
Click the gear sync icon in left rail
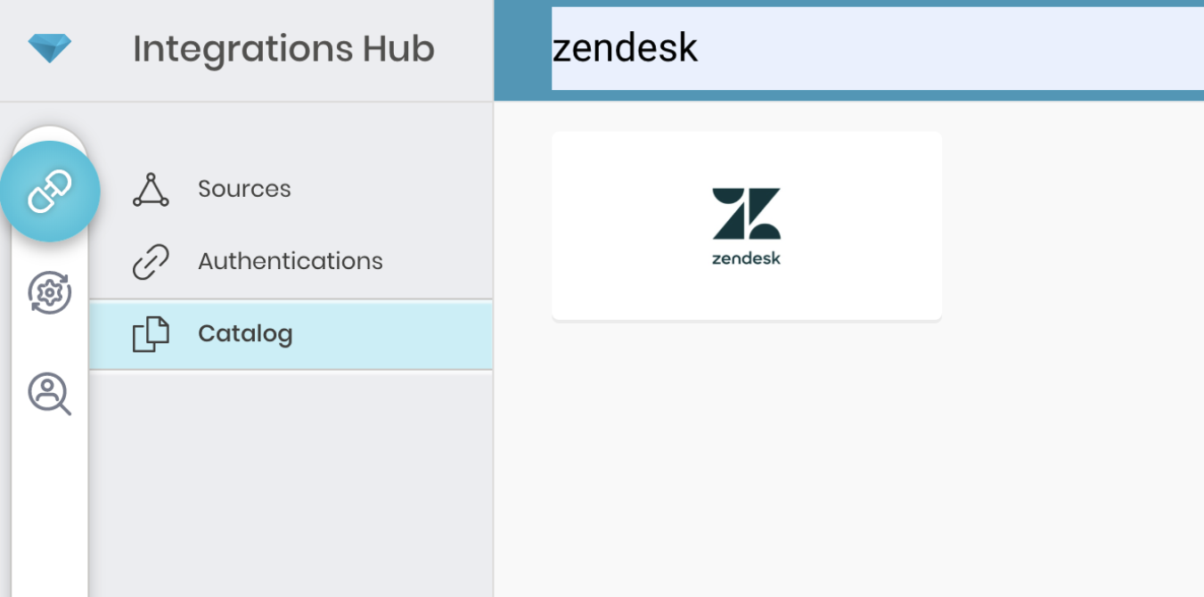pyautogui.click(x=50, y=292)
